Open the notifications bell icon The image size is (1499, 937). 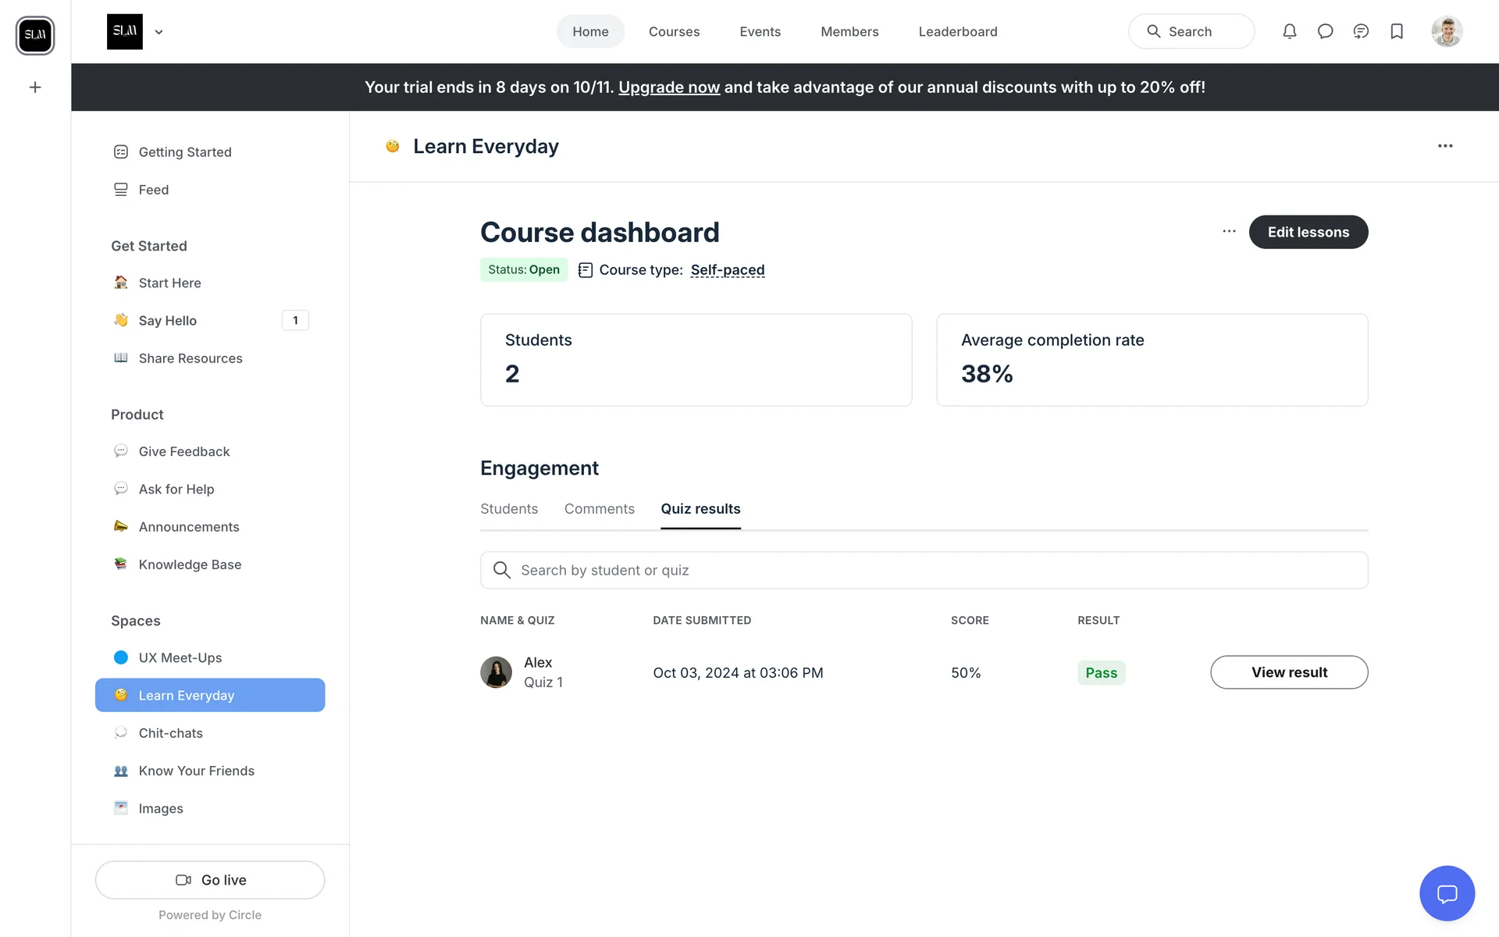click(1289, 31)
